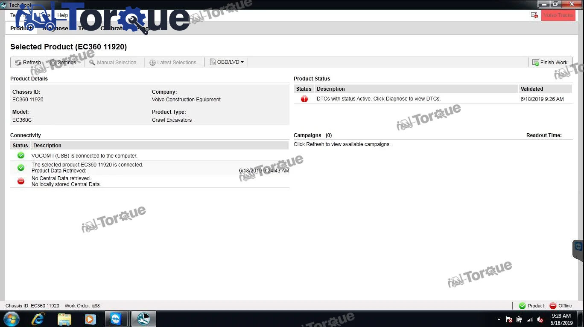The width and height of the screenshot is (584, 327).
Task: Open the Help menu
Action: 63,15
